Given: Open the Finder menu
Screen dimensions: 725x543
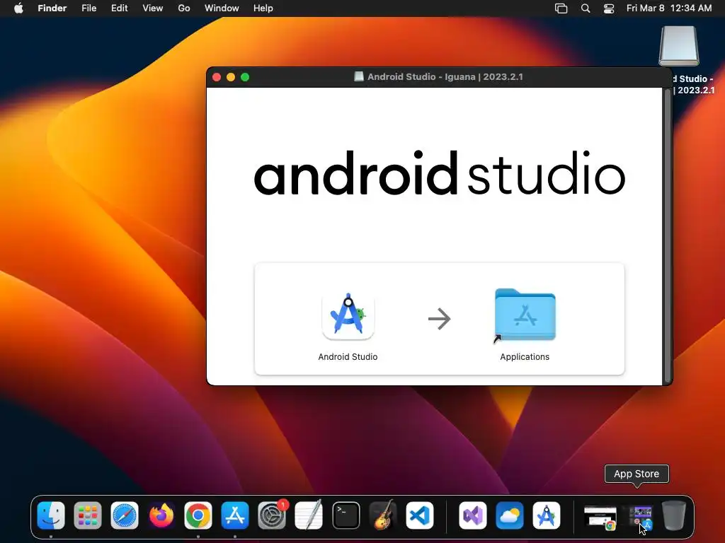Looking at the screenshot, I should pyautogui.click(x=52, y=8).
